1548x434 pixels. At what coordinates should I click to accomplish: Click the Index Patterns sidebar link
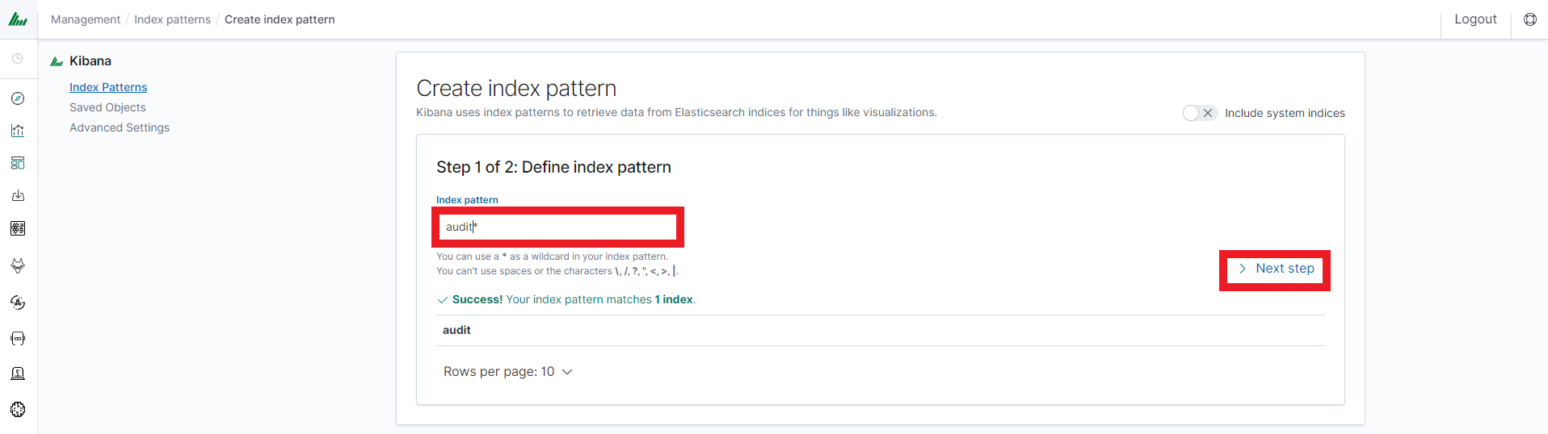[x=108, y=87]
